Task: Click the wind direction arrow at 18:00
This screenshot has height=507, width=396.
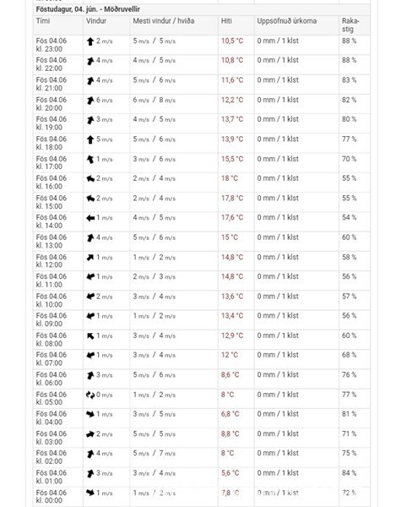Action: pos(90,139)
